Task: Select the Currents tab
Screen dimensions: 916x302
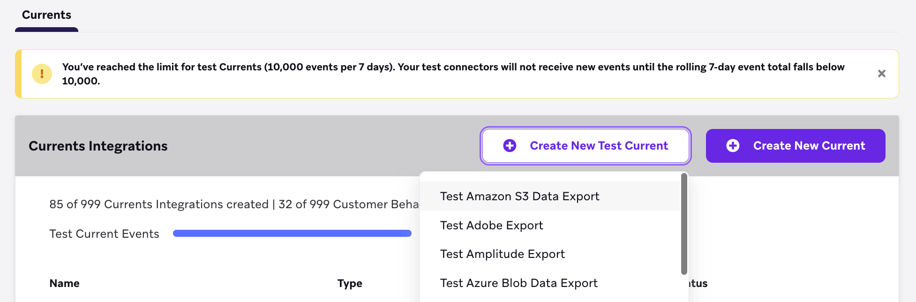Action: pyautogui.click(x=46, y=15)
